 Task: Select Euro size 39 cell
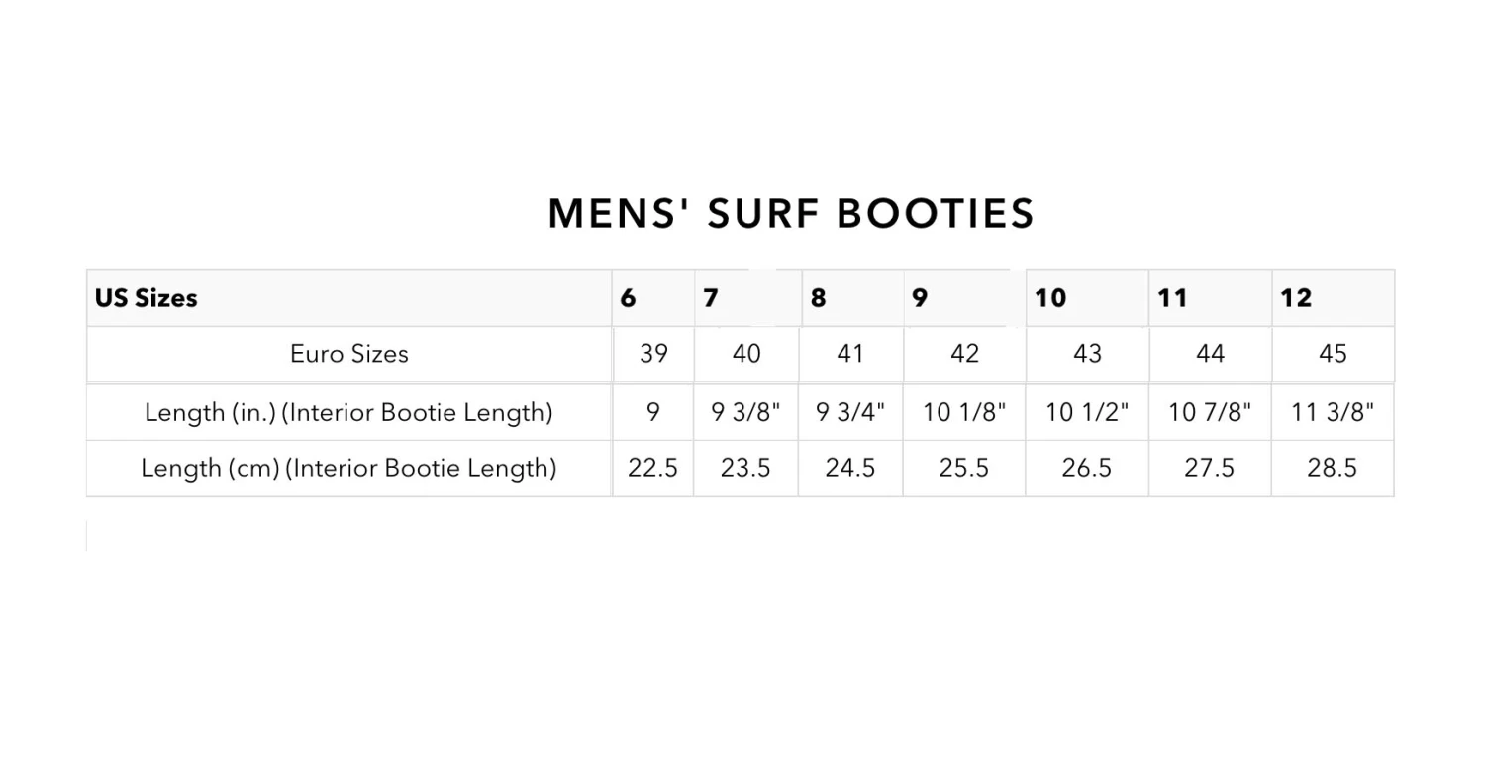pos(653,354)
